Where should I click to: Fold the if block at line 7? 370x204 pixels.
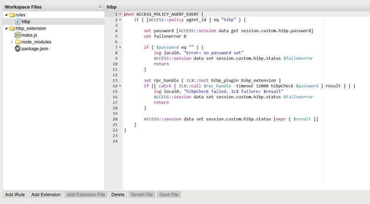[120, 47]
